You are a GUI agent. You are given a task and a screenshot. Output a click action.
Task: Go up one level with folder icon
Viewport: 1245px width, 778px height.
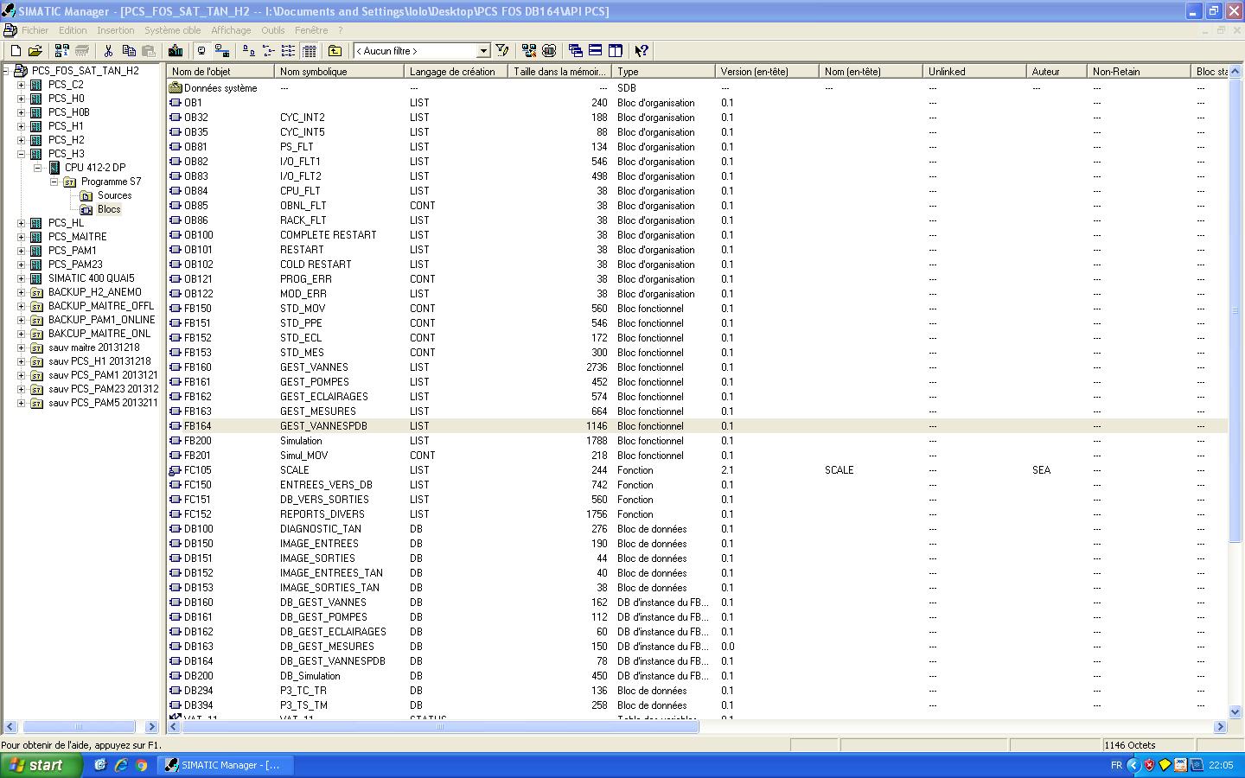point(335,51)
